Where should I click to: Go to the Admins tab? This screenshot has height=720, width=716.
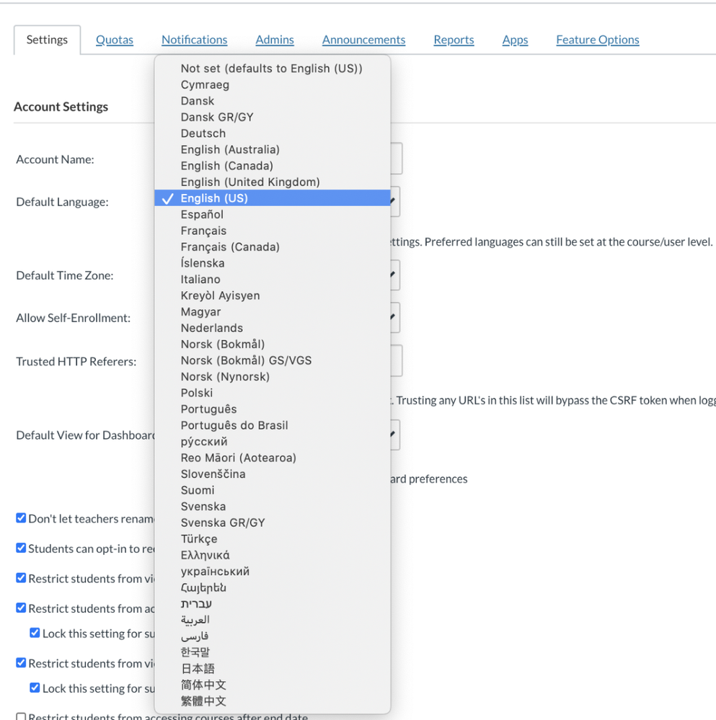(x=275, y=40)
